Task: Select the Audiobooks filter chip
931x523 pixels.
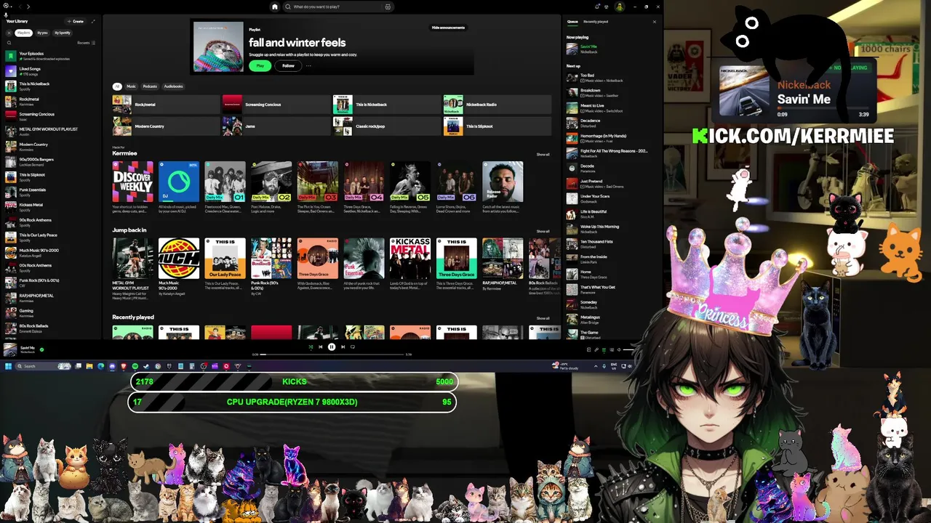Action: (173, 86)
